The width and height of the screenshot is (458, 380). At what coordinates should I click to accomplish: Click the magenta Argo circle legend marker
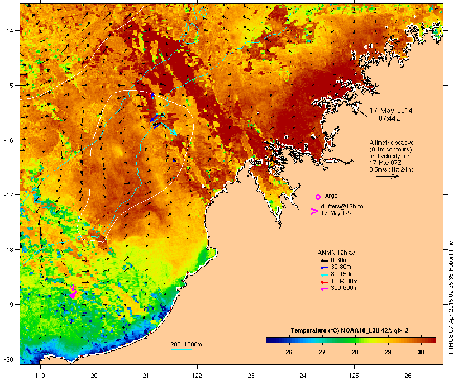[318, 197]
